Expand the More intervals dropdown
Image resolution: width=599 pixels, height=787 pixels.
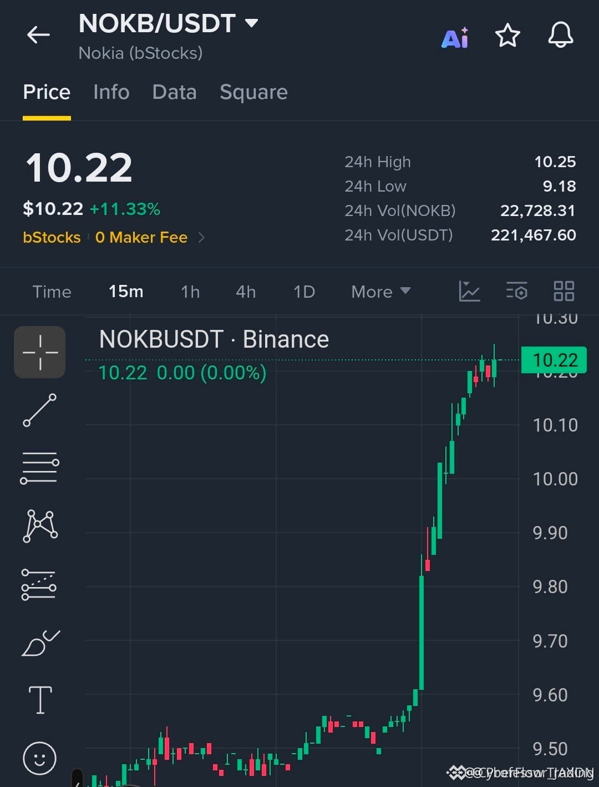pos(381,292)
